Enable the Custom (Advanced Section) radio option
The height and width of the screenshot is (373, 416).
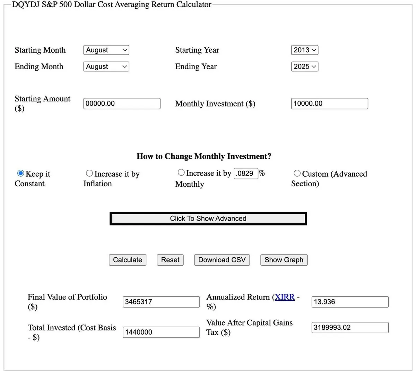[297, 173]
